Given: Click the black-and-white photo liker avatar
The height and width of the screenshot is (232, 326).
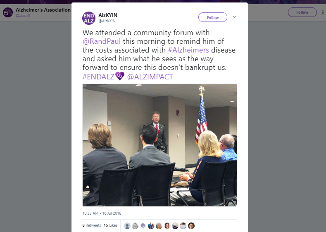Looking at the screenshot, I should click(135, 226).
